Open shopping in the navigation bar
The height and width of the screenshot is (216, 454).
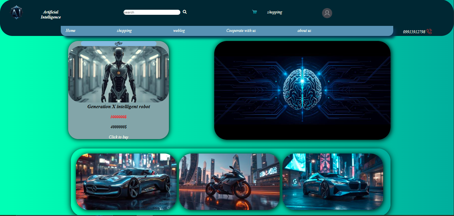click(124, 31)
